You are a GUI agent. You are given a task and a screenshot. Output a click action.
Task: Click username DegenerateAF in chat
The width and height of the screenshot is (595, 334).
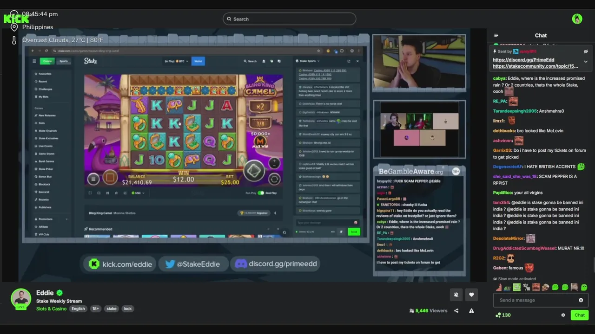click(507, 167)
